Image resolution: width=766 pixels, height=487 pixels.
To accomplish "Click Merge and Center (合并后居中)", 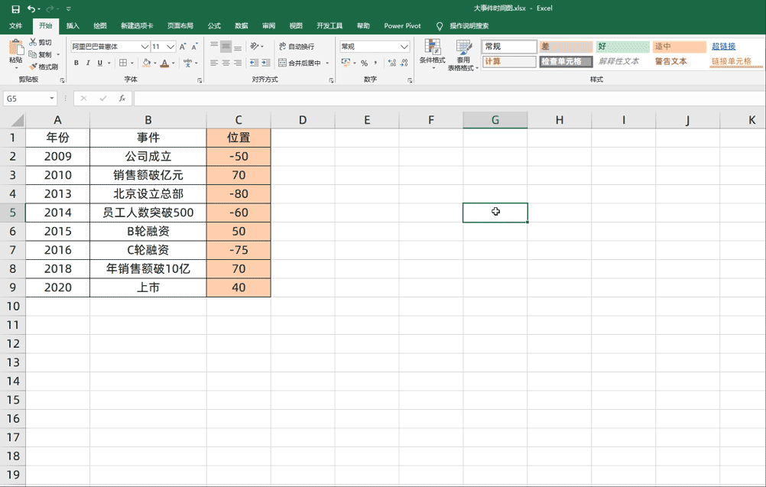I will pyautogui.click(x=300, y=63).
